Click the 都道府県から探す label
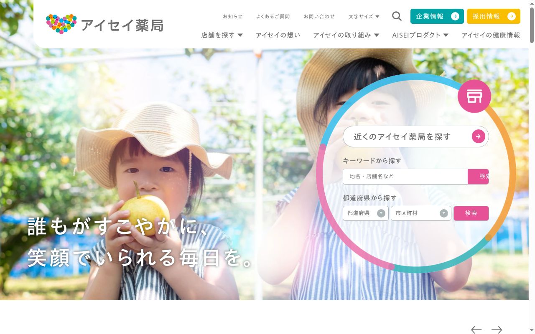The image size is (535, 334). [370, 198]
